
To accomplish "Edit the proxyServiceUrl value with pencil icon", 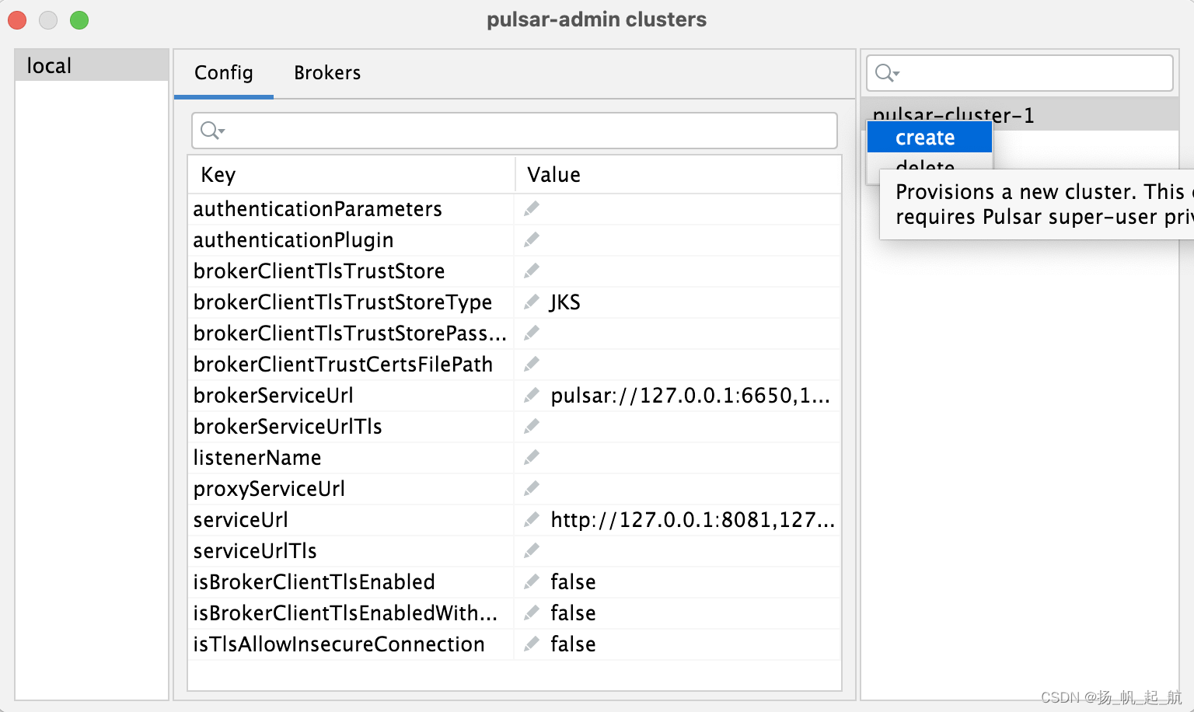I will point(531,488).
